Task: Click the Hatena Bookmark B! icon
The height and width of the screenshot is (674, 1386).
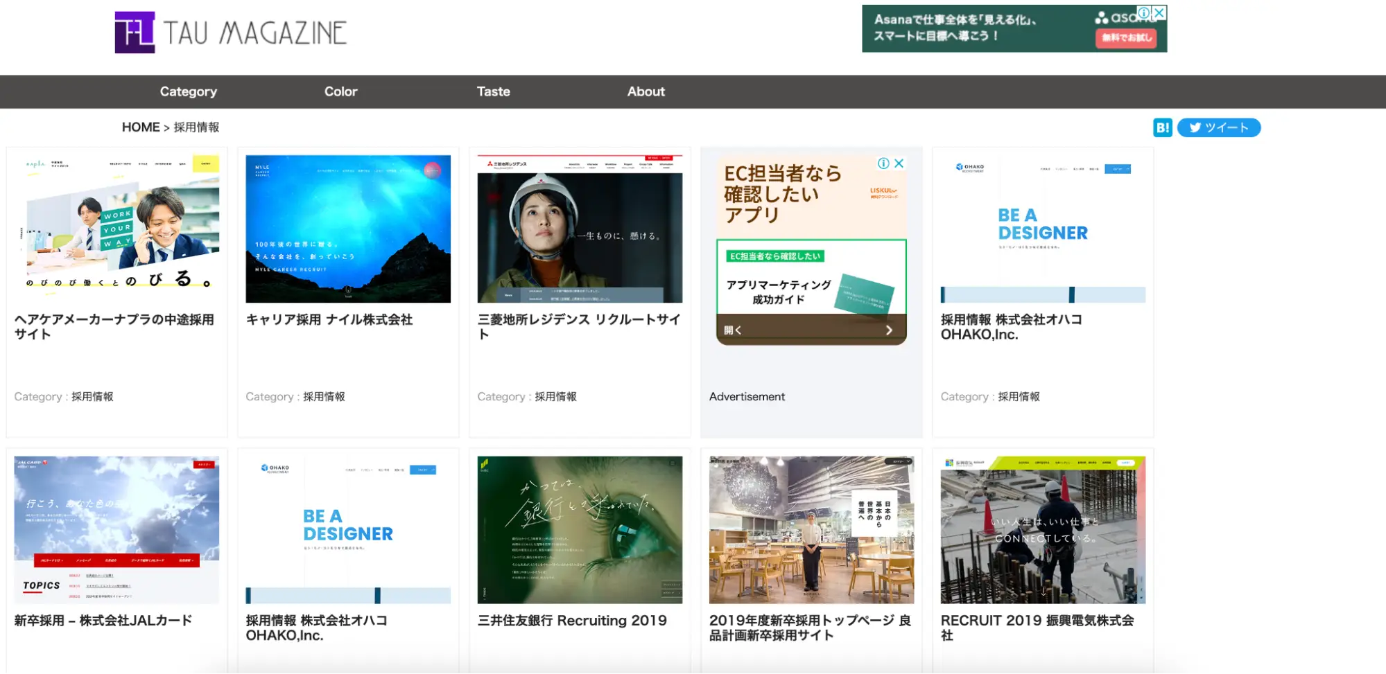Action: tap(1162, 127)
